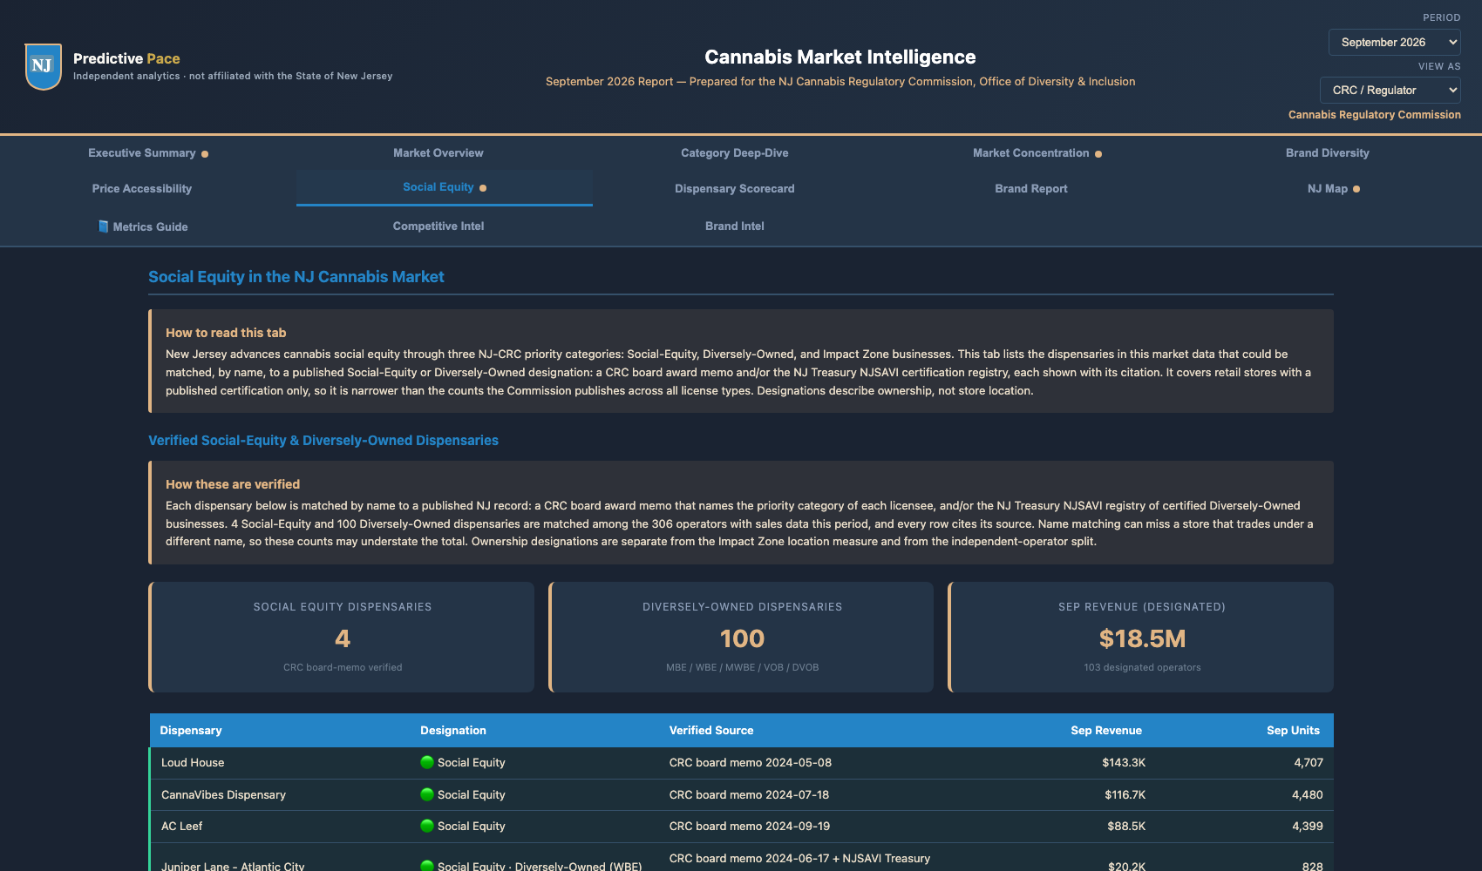Click the Dispensary column header
The image size is (1482, 871).
point(191,731)
